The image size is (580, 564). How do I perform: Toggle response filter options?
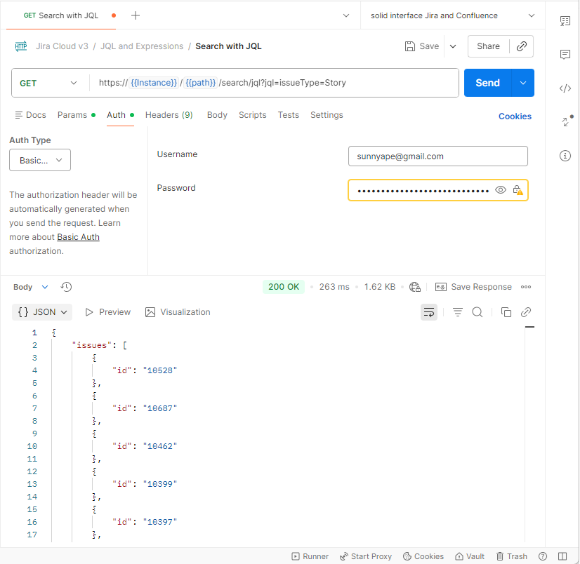tap(457, 311)
